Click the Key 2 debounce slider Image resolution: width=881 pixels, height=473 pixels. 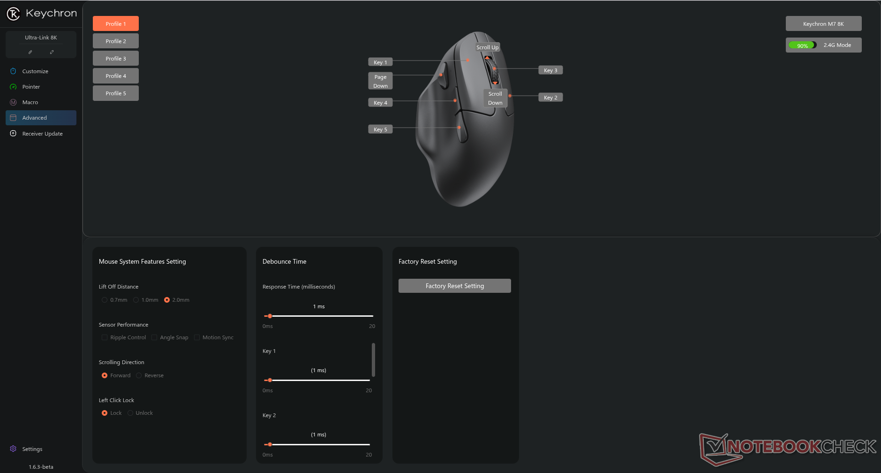317,444
